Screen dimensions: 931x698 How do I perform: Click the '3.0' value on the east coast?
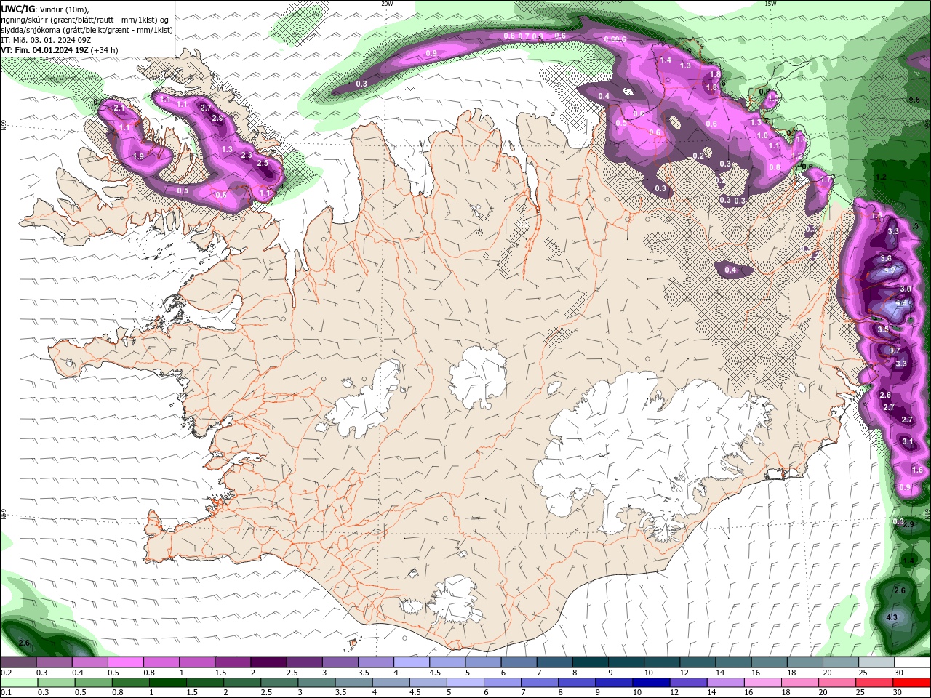pos(906,289)
